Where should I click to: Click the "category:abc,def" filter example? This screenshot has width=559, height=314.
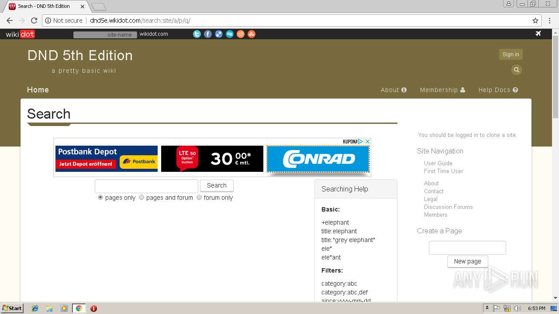pyautogui.click(x=345, y=292)
